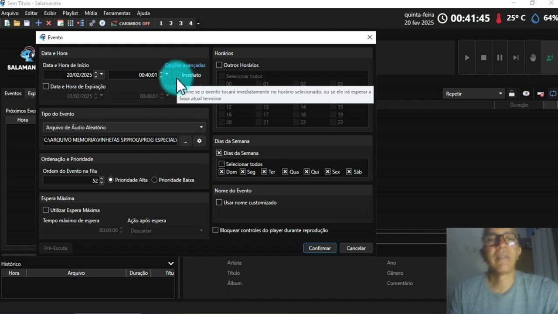Select toolbar number 4

click(x=191, y=24)
